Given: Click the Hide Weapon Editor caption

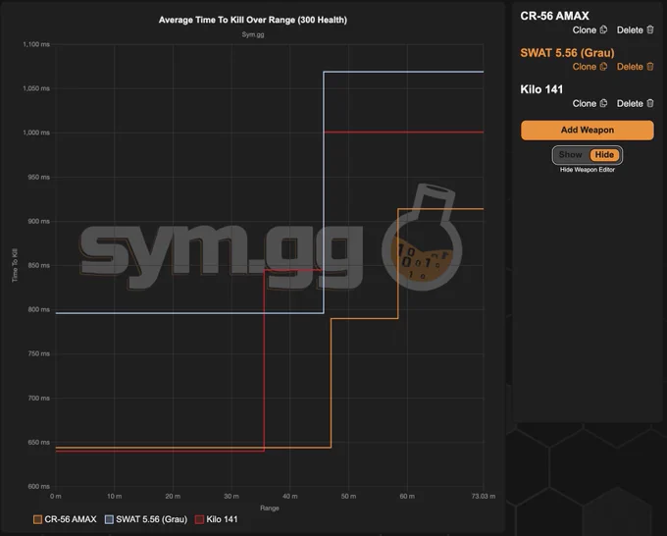Looking at the screenshot, I should point(587,170).
